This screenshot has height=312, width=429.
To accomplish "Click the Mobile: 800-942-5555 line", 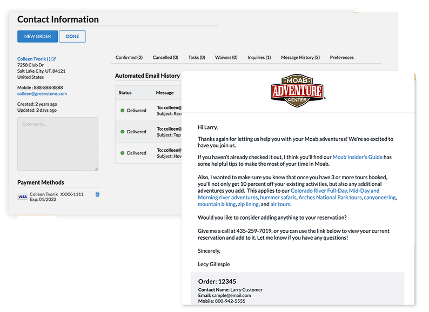I will 222,301.
